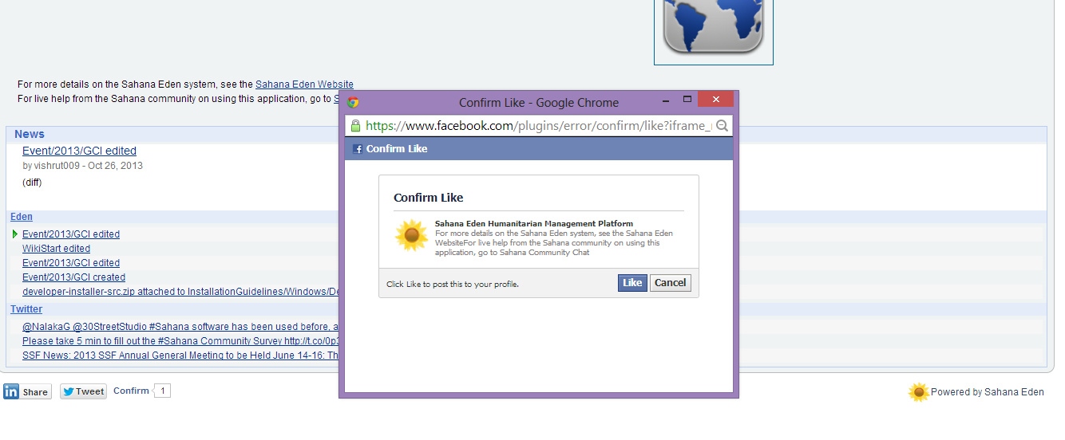This screenshot has width=1065, height=440.
Task: Open the Eden section heading link
Action: 22,217
